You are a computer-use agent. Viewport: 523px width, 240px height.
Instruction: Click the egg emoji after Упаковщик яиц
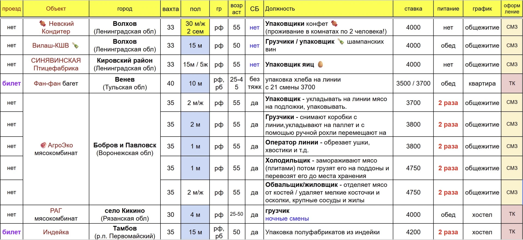[320, 64]
